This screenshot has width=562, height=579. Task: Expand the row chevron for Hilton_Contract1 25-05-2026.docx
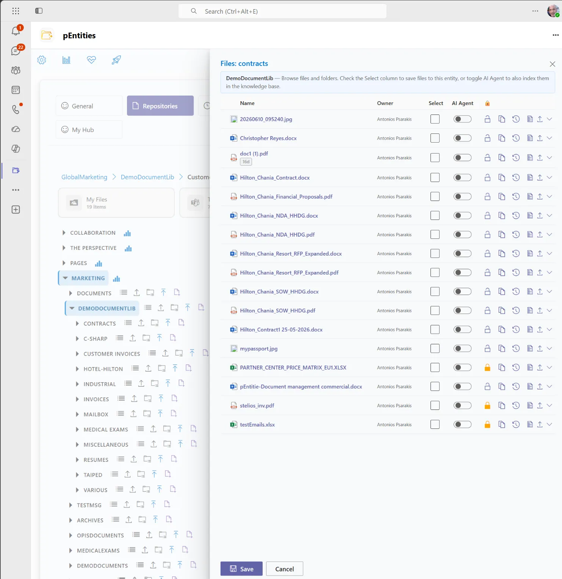[x=549, y=330]
